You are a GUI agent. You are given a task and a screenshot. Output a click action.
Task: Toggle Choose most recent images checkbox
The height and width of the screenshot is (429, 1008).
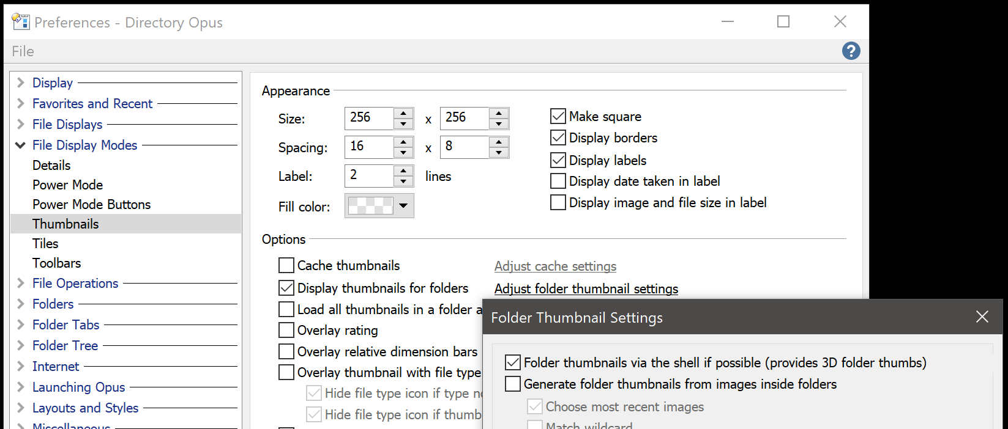(x=535, y=406)
